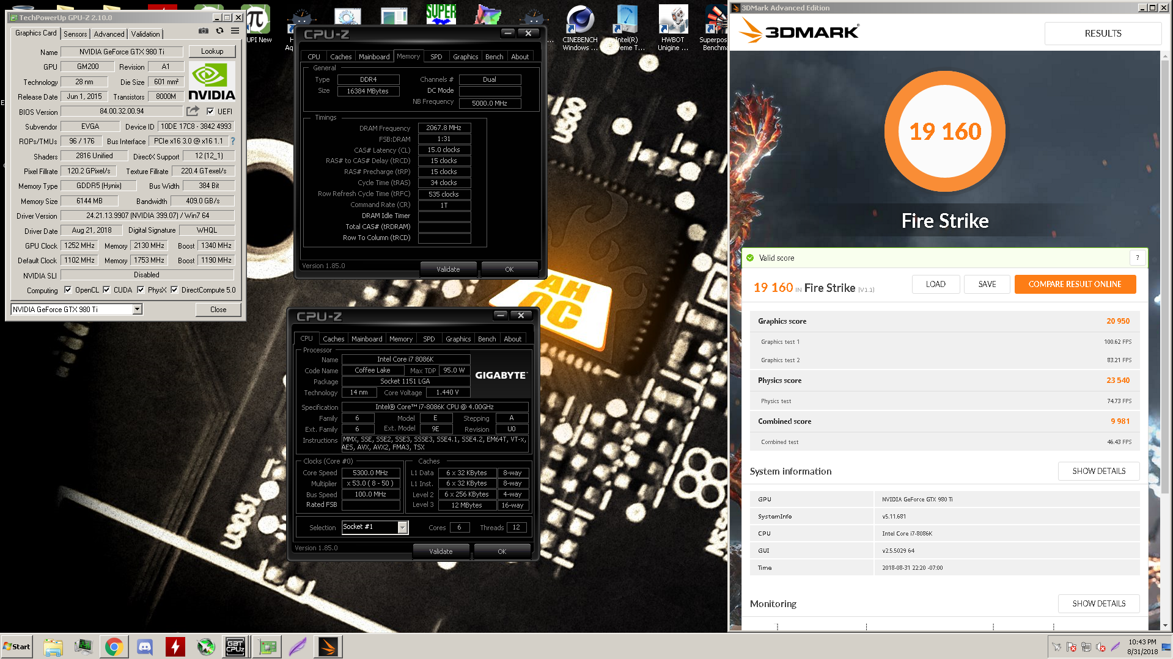Click the 3DMark scrollbar up arrow
The height and width of the screenshot is (659, 1173).
1166,56
